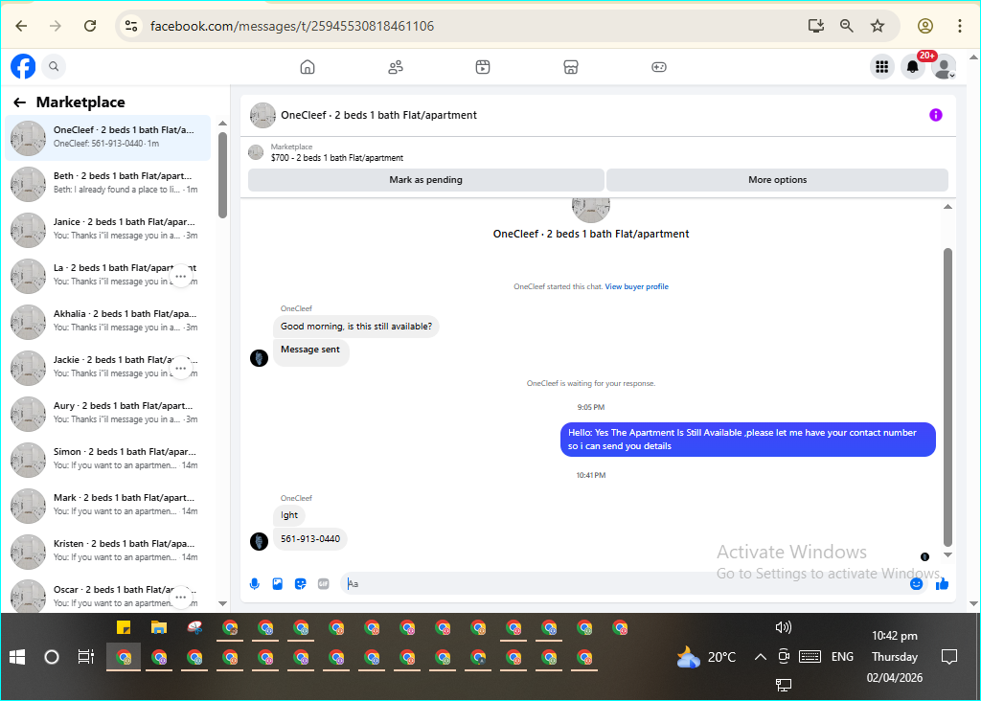981x701 pixels.
Task: Open the volume control in tray
Action: click(784, 626)
